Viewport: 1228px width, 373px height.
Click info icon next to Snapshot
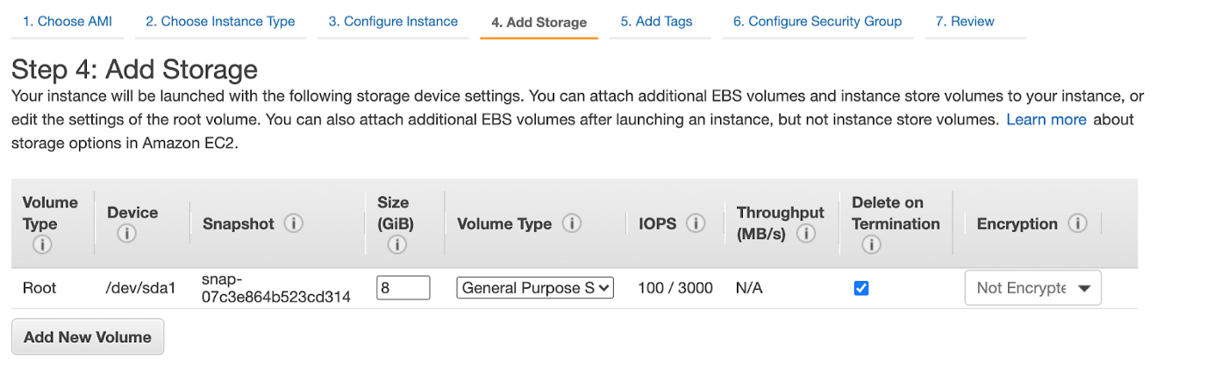click(x=294, y=223)
